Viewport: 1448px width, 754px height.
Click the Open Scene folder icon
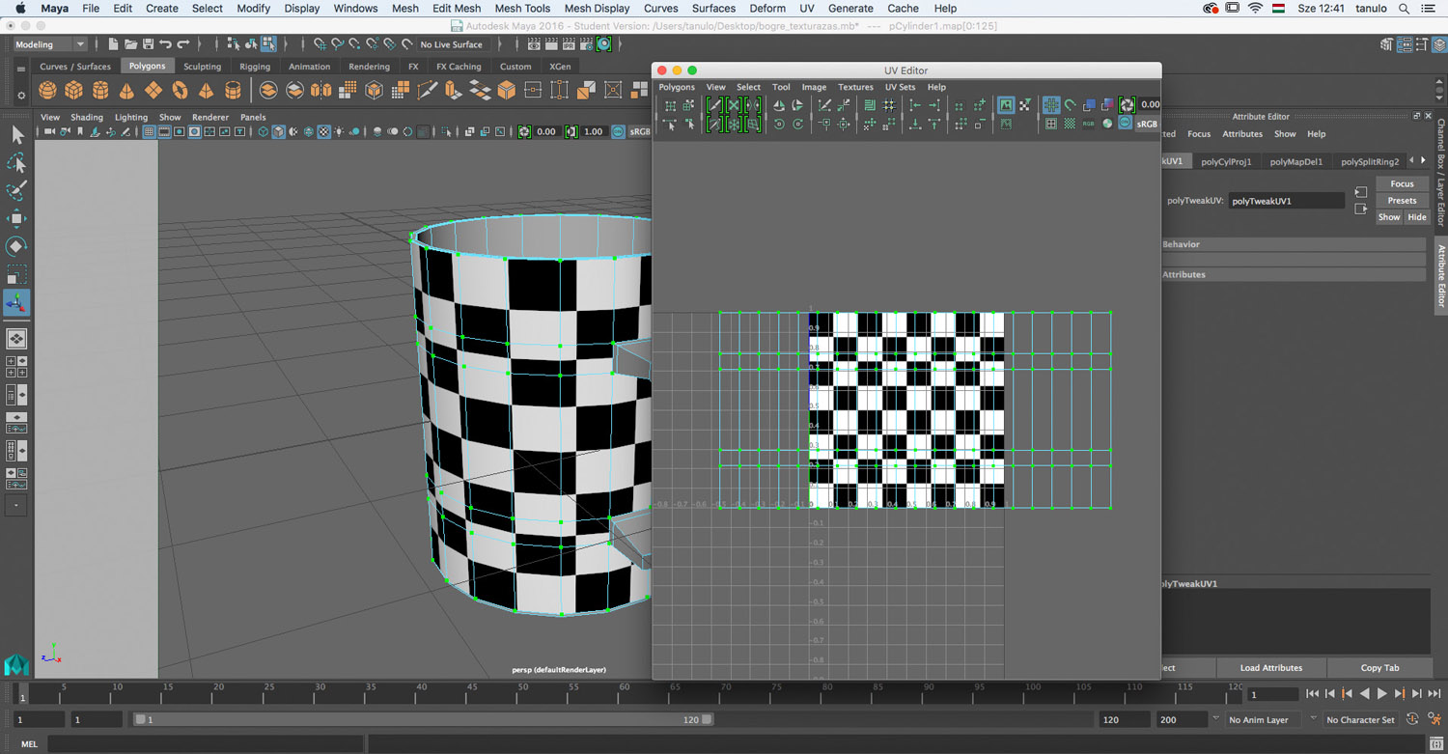click(130, 44)
